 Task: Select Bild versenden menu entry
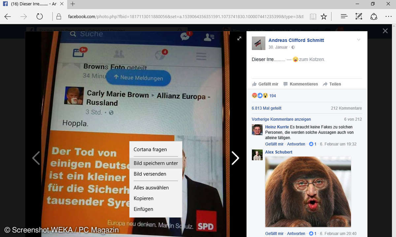155,174
